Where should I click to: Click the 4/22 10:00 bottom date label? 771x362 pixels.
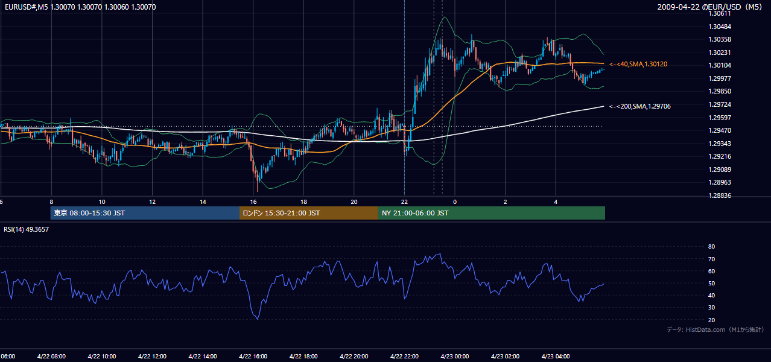[x=102, y=357]
